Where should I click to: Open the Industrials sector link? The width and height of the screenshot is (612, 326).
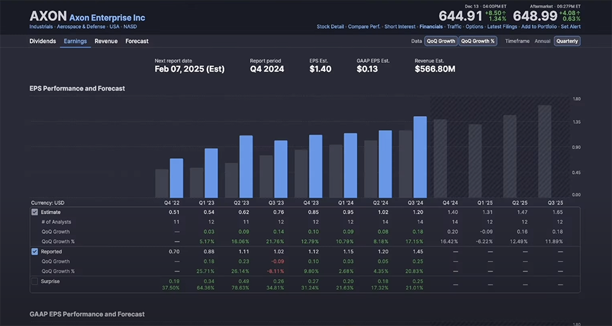pos(42,26)
